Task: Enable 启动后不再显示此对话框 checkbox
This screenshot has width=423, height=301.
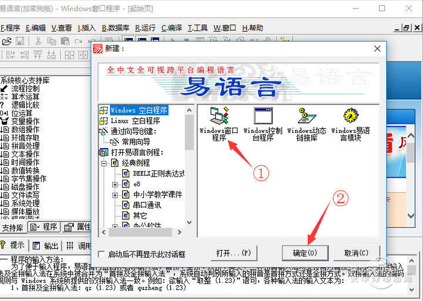Action: (x=101, y=254)
